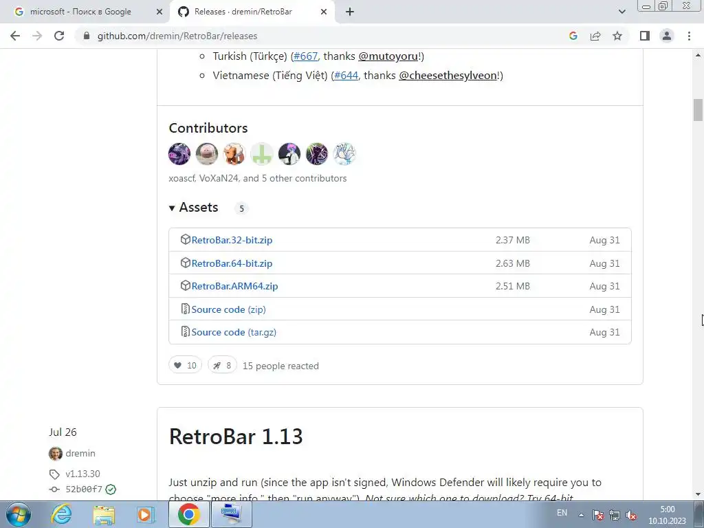Open tag v1.13.30
704x528 pixels.
82,474
